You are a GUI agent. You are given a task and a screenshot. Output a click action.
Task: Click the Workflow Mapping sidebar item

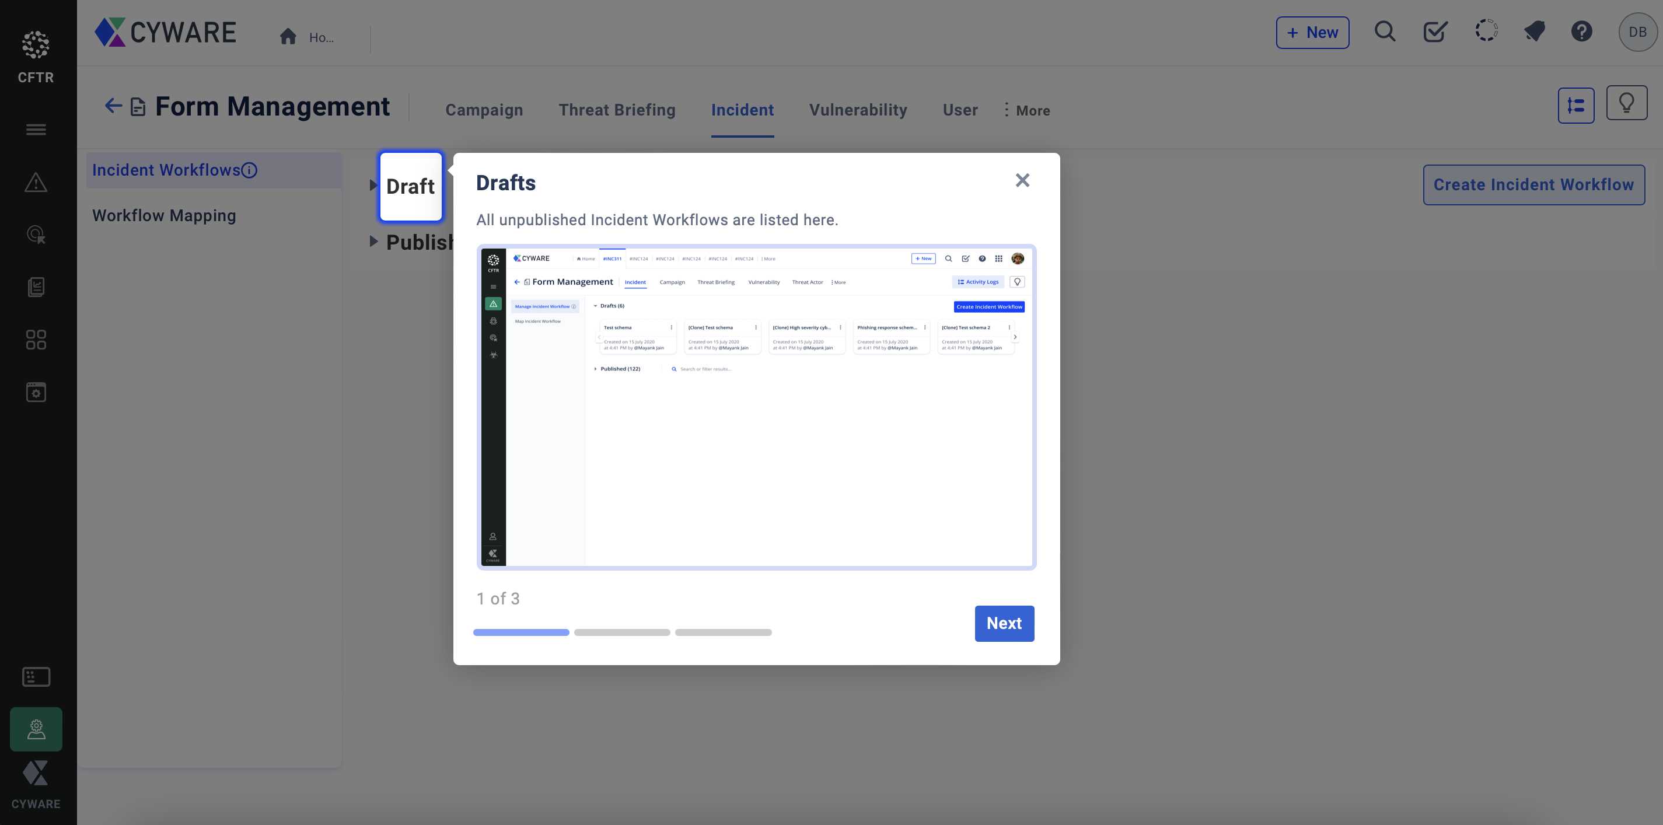pyautogui.click(x=165, y=215)
